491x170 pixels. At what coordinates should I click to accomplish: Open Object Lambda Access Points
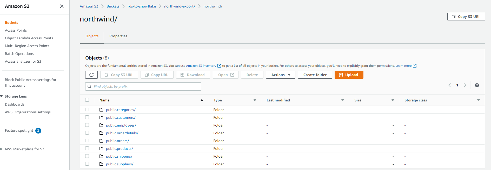point(29,38)
